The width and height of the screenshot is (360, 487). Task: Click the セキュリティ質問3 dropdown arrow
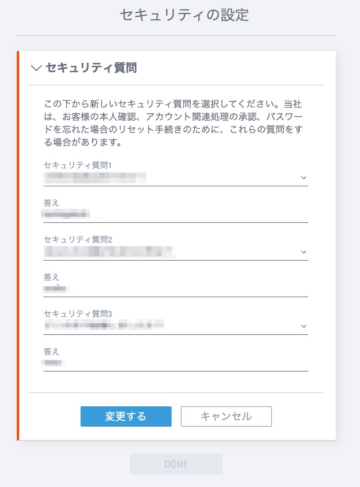coord(303,326)
